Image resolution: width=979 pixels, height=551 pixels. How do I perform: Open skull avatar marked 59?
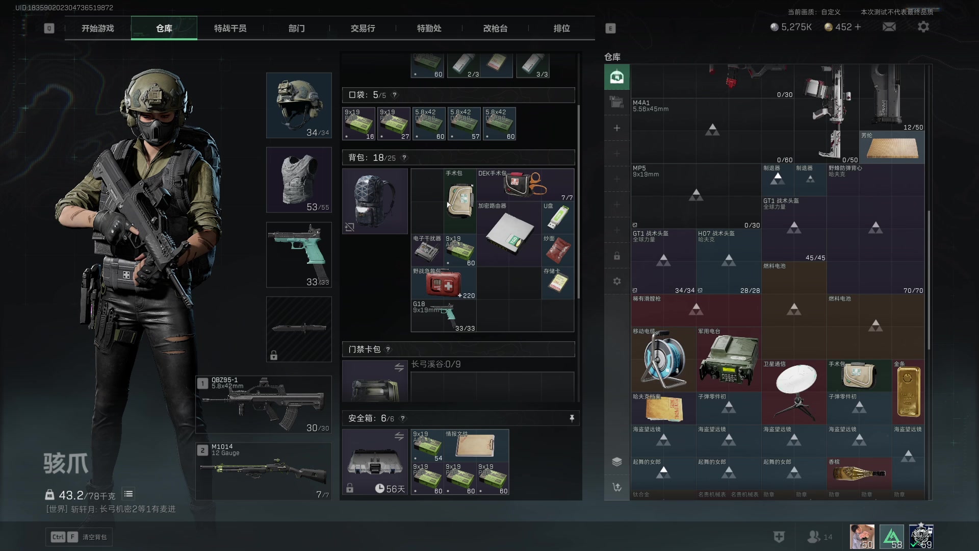pos(921,537)
